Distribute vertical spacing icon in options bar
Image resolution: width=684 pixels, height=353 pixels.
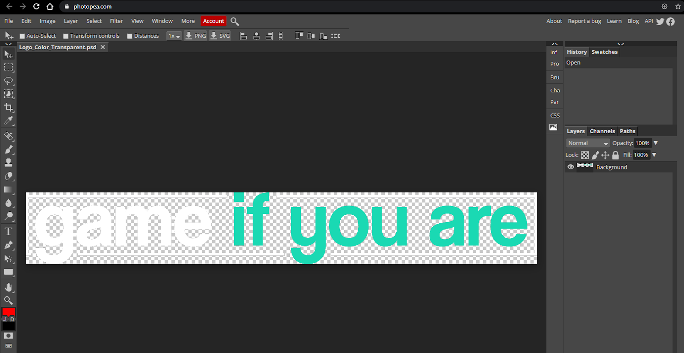coord(280,36)
